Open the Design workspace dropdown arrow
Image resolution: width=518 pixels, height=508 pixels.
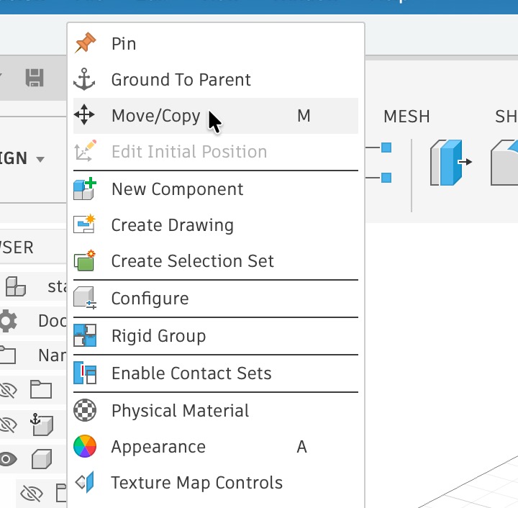40,159
